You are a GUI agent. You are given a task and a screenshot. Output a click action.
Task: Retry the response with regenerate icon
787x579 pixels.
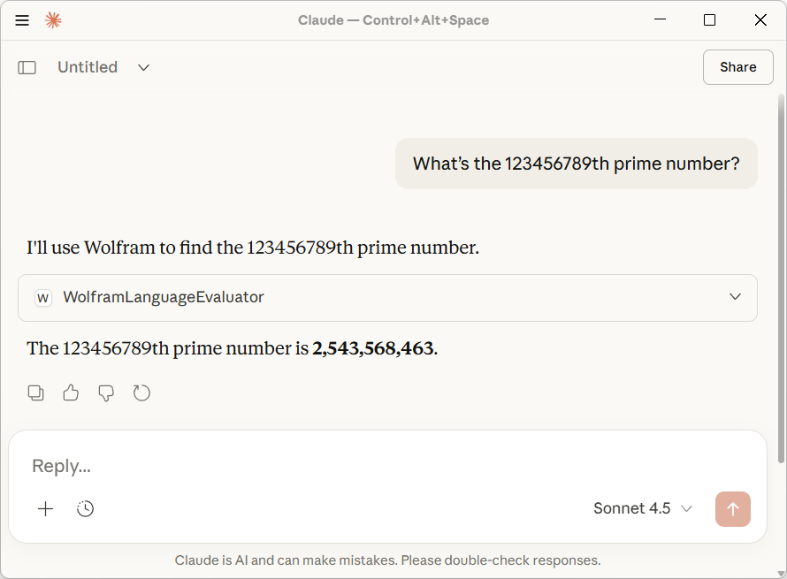point(141,392)
